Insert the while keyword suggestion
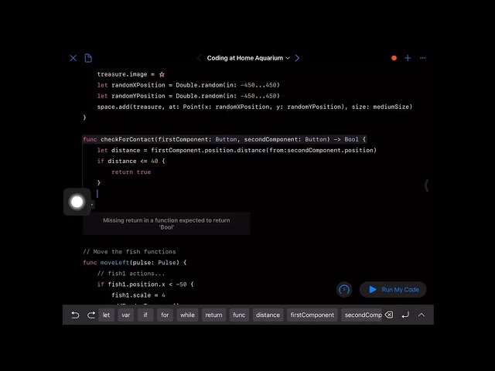495x371 pixels. pyautogui.click(x=187, y=315)
